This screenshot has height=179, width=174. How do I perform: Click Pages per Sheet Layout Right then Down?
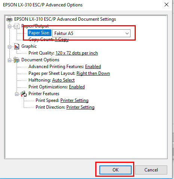click(x=93, y=73)
